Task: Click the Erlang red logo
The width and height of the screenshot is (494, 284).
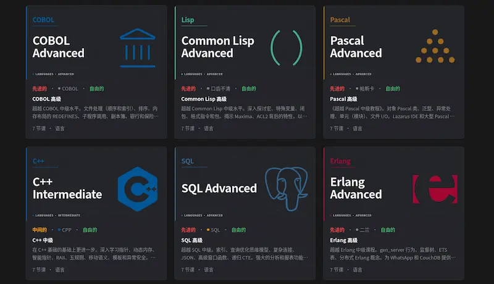Action: point(435,189)
